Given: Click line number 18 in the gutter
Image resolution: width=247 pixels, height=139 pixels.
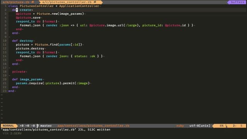Looking at the screenshot, I should 5,72.
